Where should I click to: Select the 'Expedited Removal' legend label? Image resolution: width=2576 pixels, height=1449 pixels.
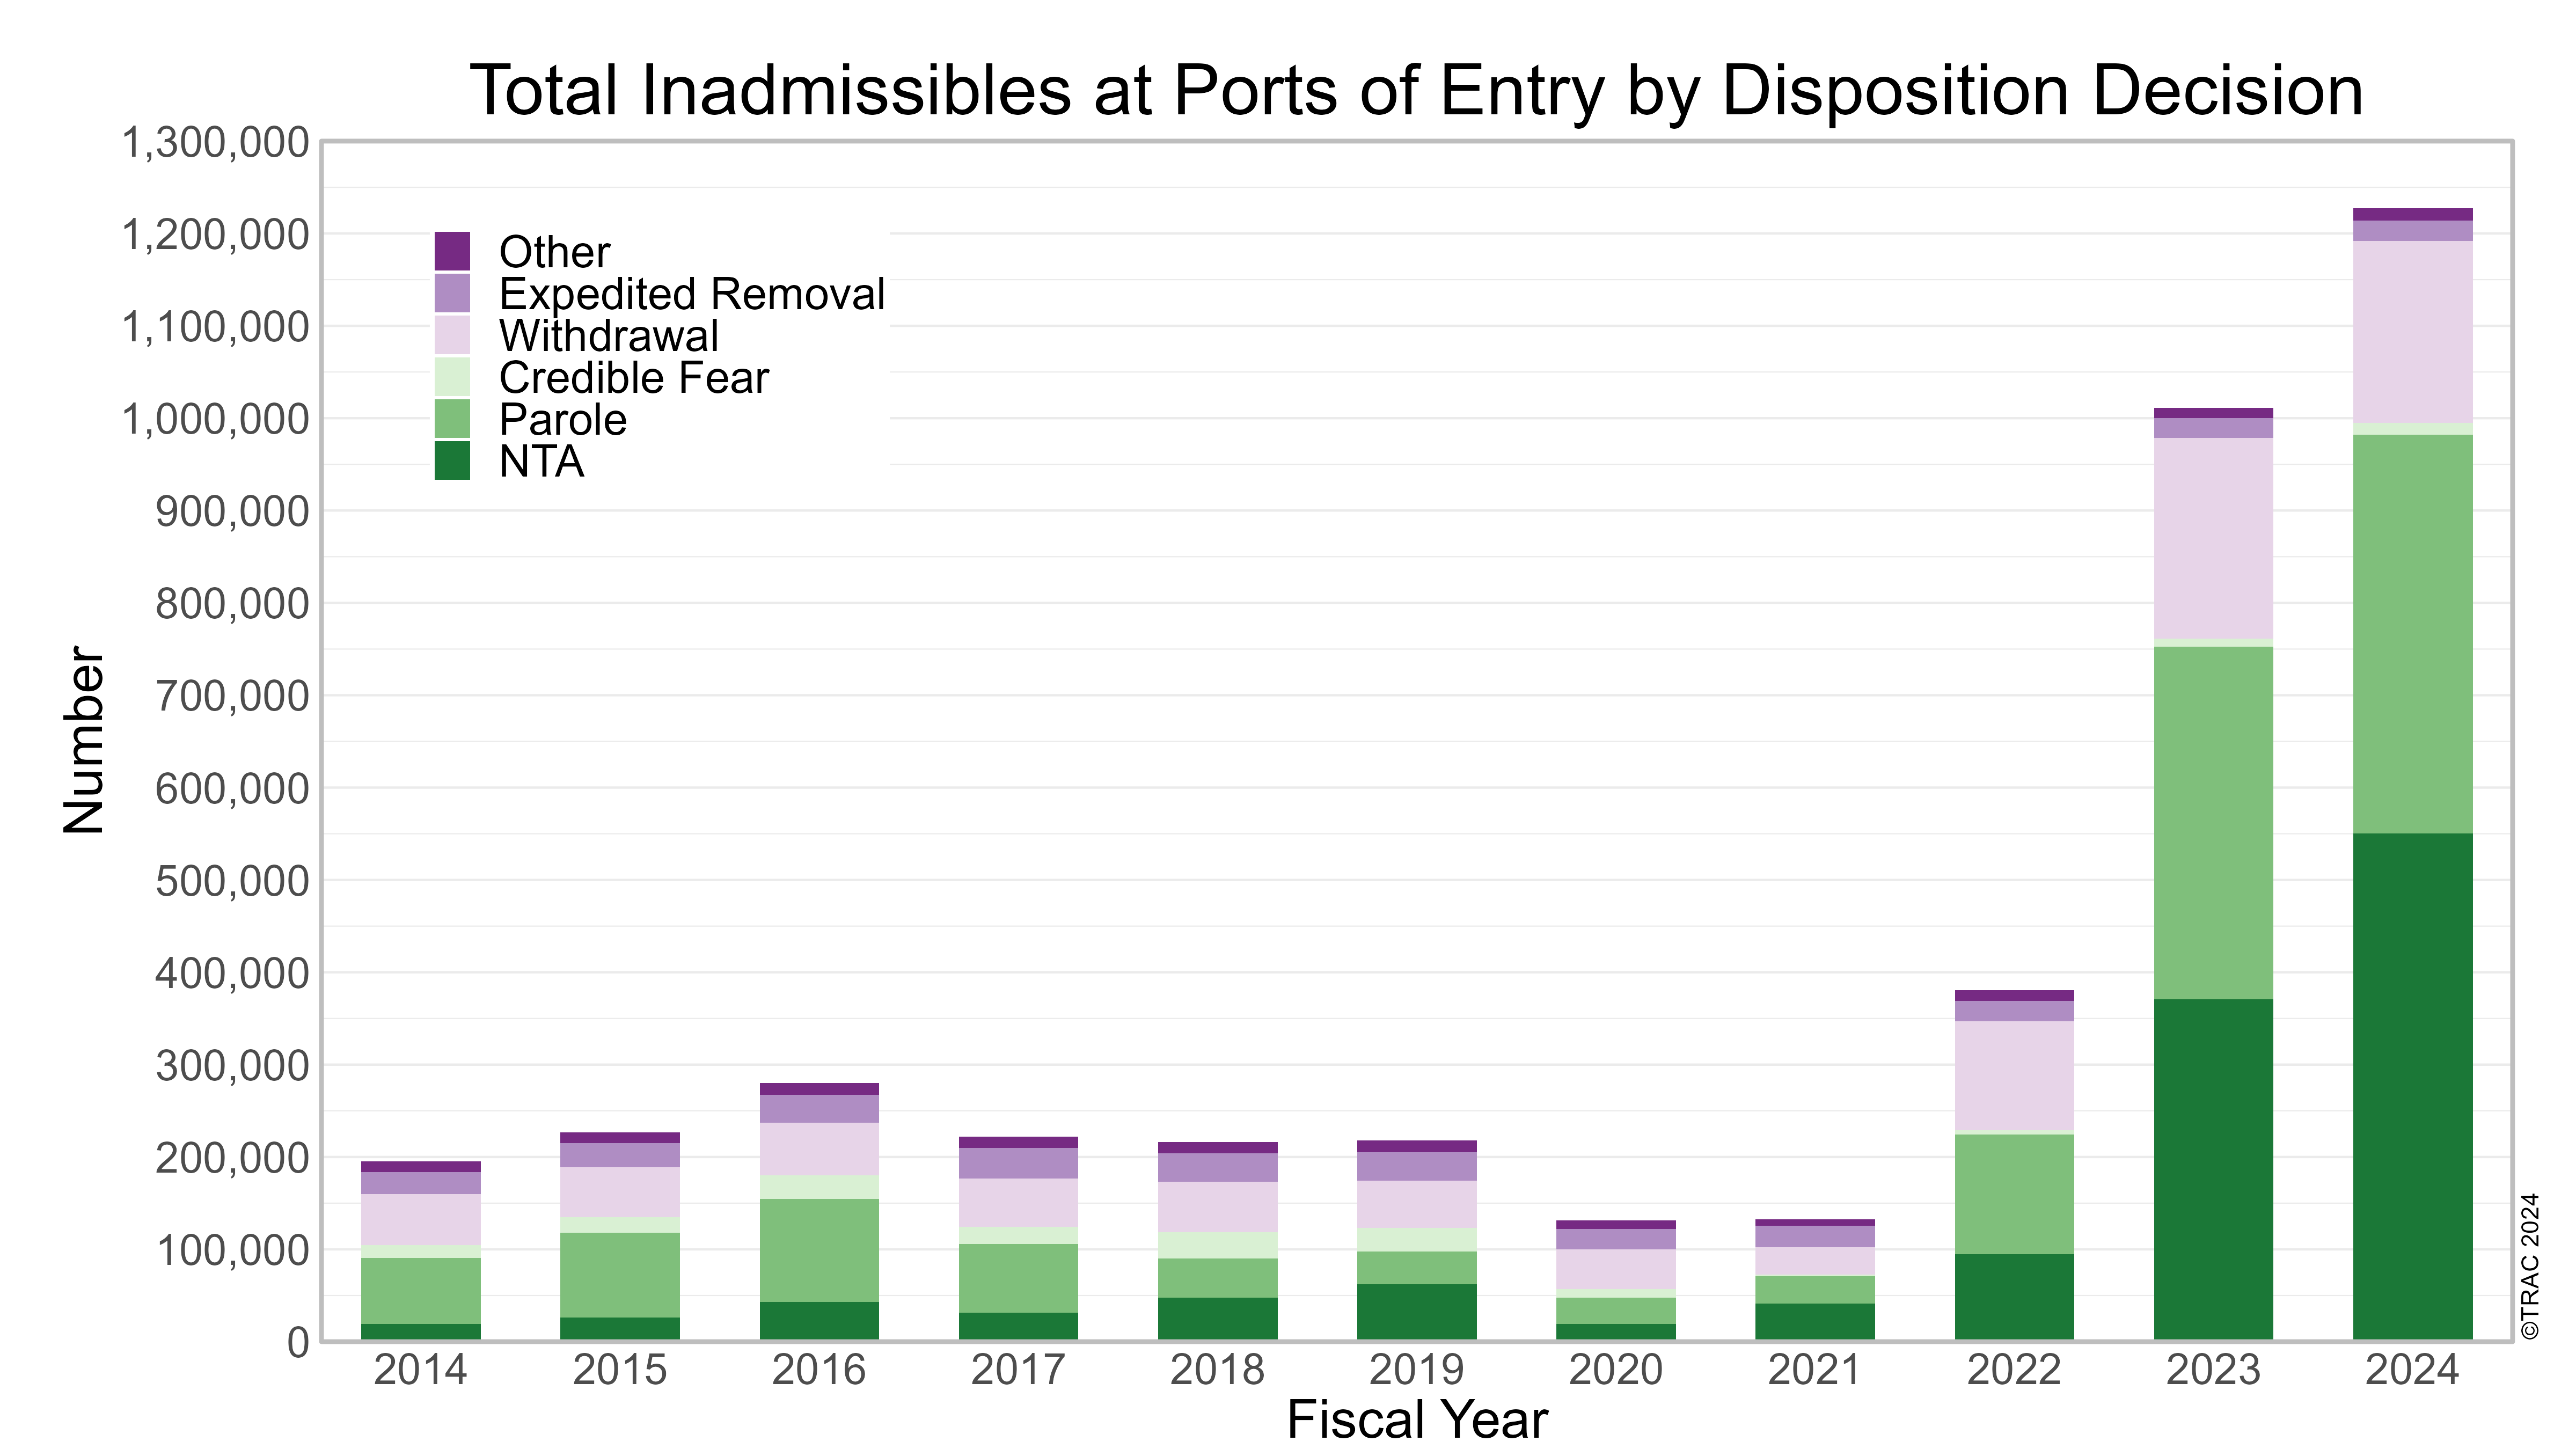point(692,295)
